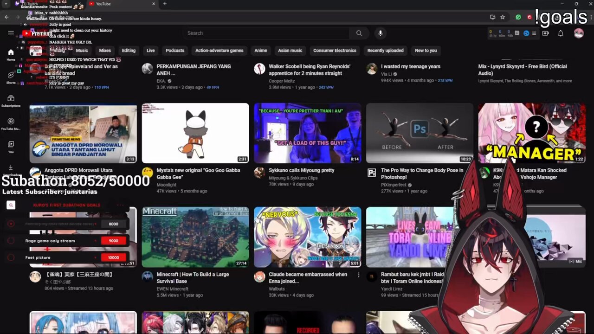This screenshot has width=594, height=334.
Task: Open 'PERKAMPUNGAN JEPANG YANG ANEH' title
Action: (194, 70)
